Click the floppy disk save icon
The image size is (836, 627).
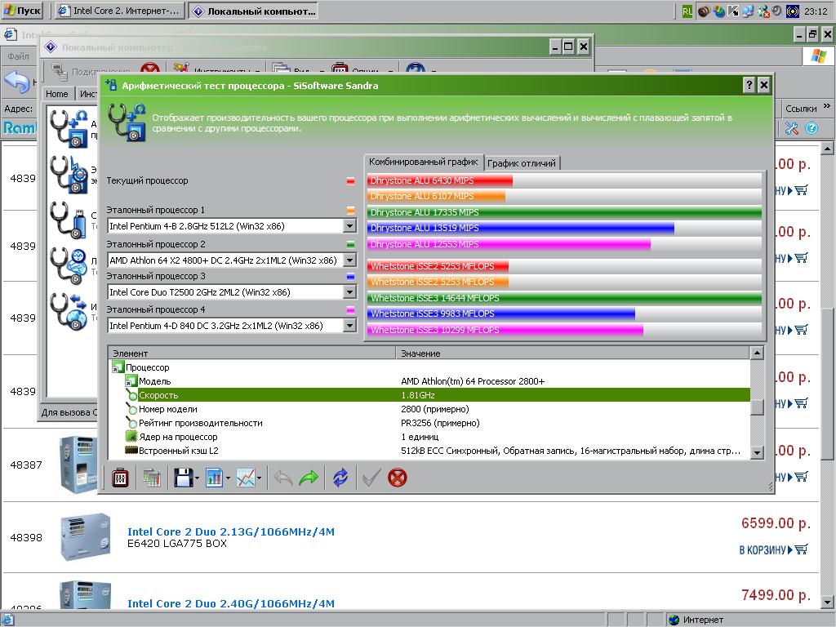coord(183,478)
